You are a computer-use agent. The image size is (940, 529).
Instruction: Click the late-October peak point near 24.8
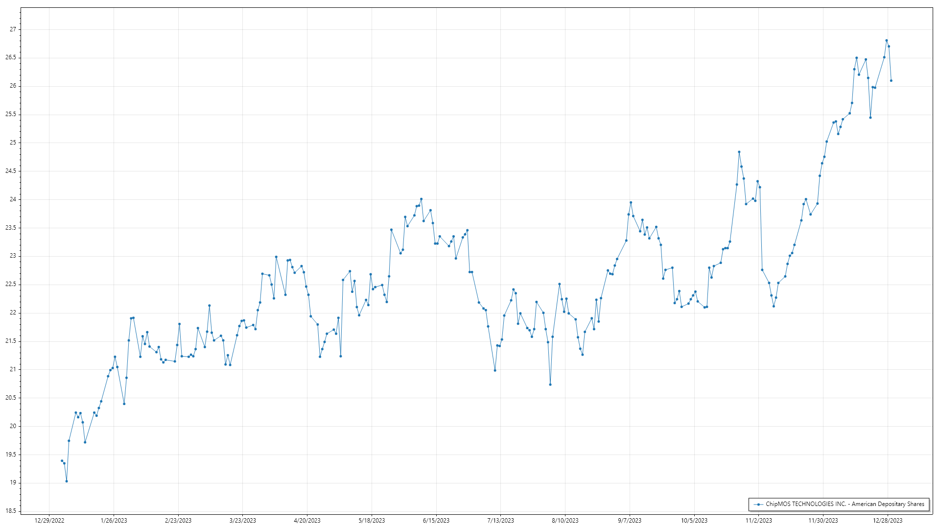tap(739, 152)
